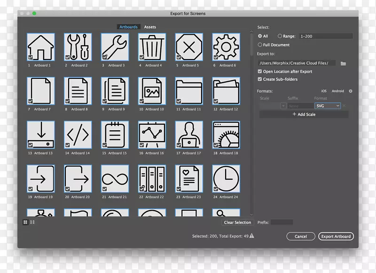Disable Create Sub-folders checkbox
376x273 pixels.
pos(260,79)
